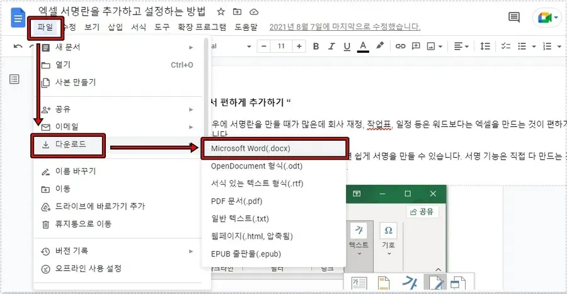Select 사본 만들기

coord(118,82)
